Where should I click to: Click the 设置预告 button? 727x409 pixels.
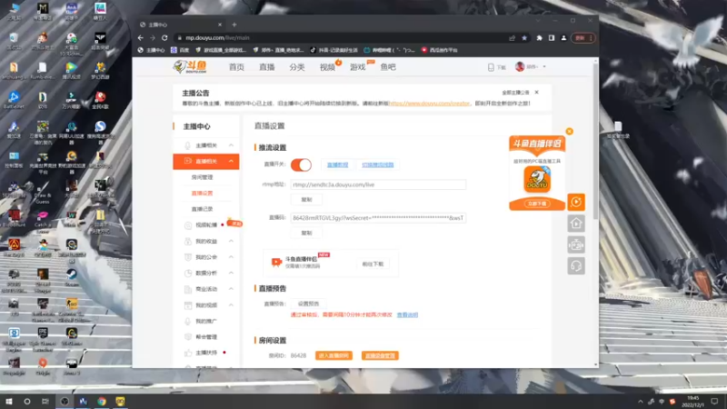tap(308, 304)
